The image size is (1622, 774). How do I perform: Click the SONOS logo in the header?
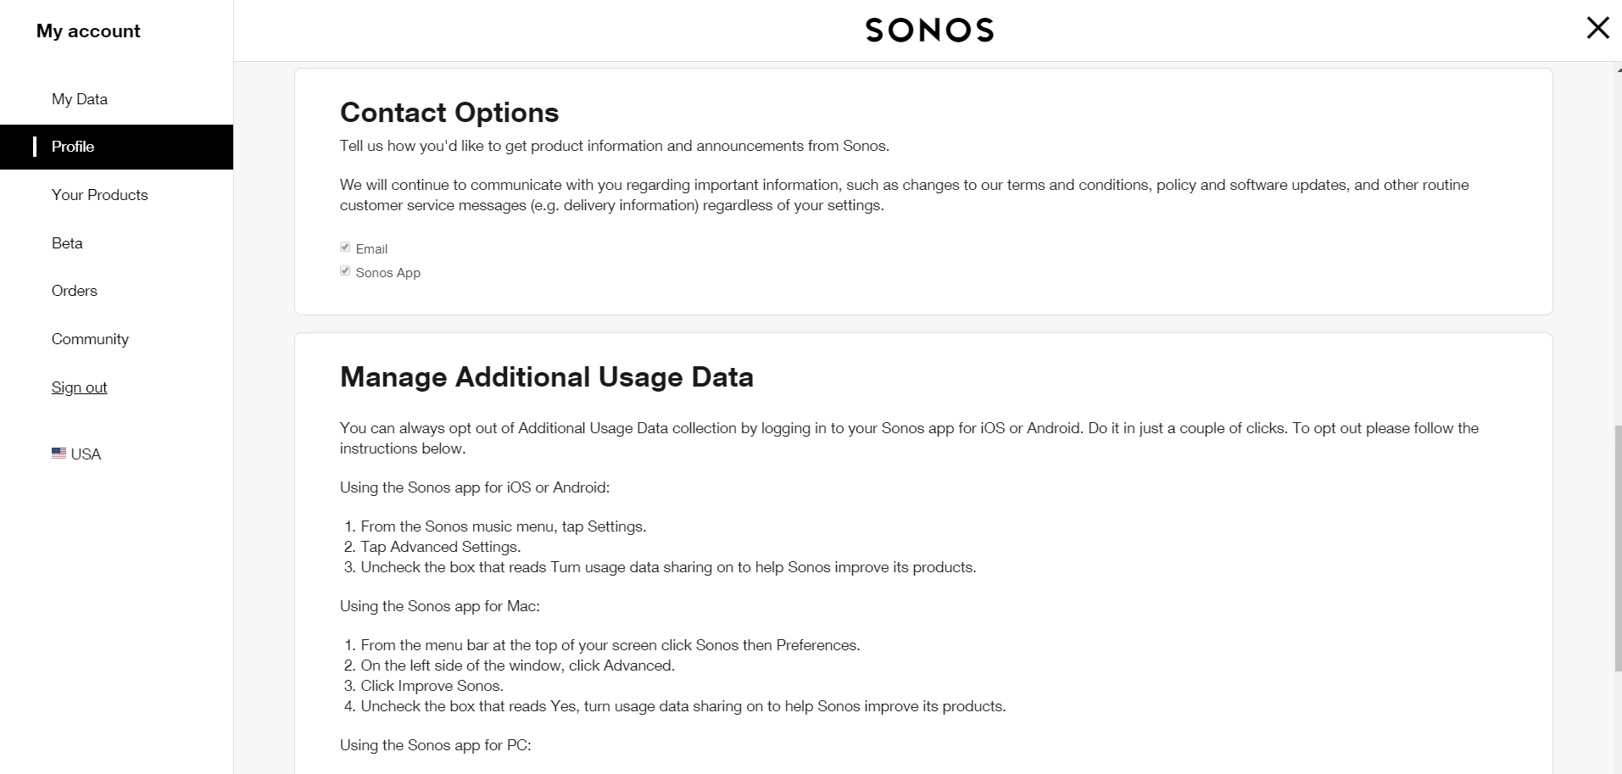coord(928,31)
